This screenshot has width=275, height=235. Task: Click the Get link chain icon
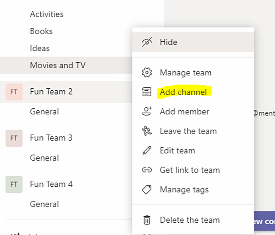click(147, 170)
